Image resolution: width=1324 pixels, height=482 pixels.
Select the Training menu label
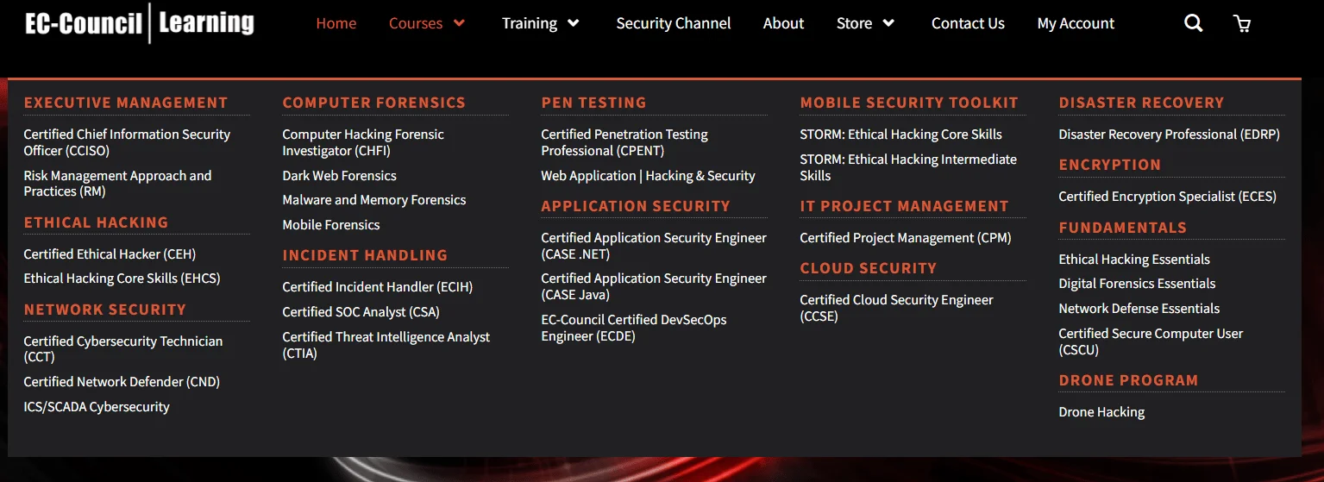point(530,23)
